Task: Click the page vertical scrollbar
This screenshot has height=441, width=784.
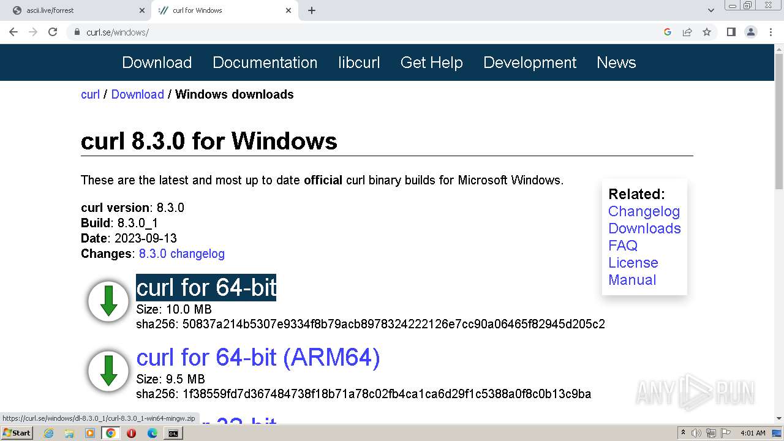Action: [779, 123]
